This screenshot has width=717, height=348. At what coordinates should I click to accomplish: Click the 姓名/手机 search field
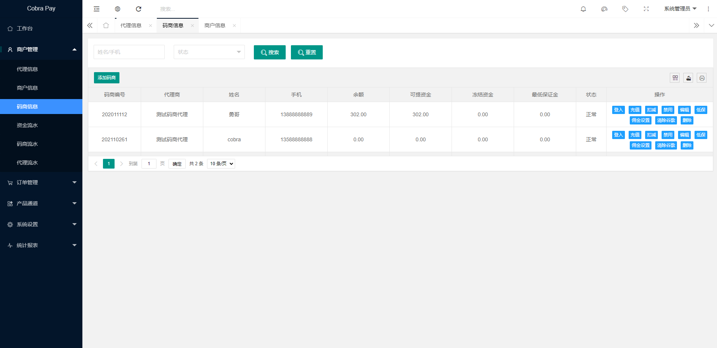(129, 52)
